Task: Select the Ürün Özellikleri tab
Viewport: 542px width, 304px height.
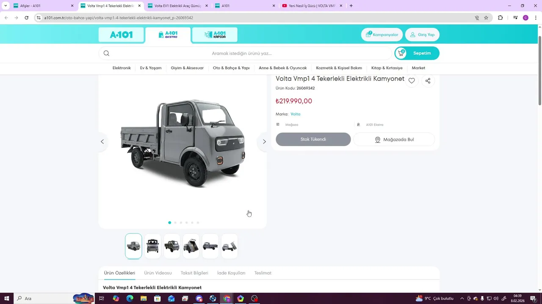Action: coord(119,273)
